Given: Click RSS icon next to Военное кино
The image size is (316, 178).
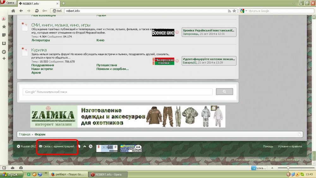Looking at the screenshot, I should pos(177,32).
